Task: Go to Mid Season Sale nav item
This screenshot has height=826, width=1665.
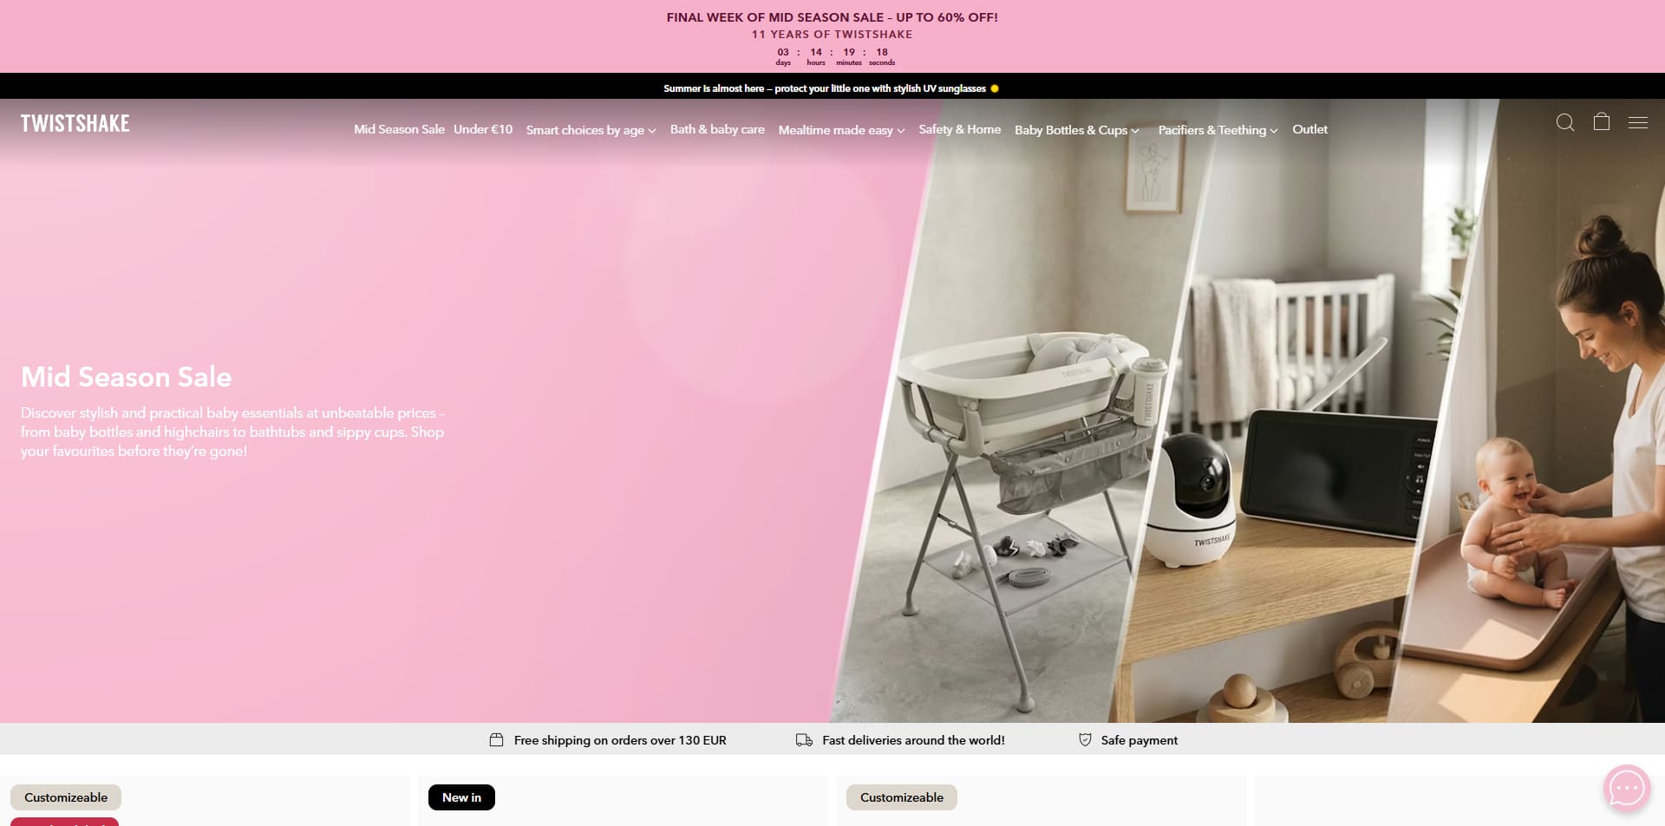Action: [399, 129]
